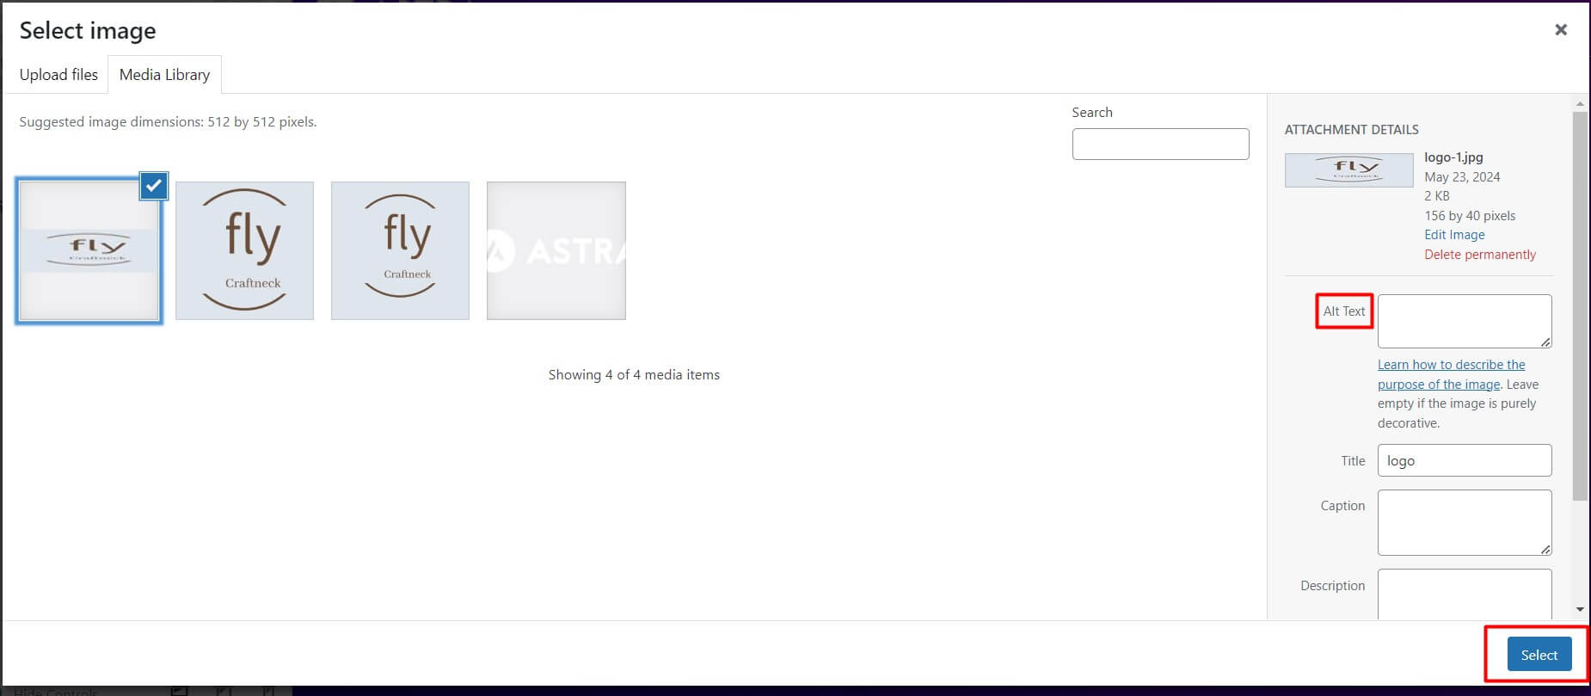Viewport: 1591px width, 696px height.
Task: Click the Suggested image dimensions text
Action: [x=168, y=122]
